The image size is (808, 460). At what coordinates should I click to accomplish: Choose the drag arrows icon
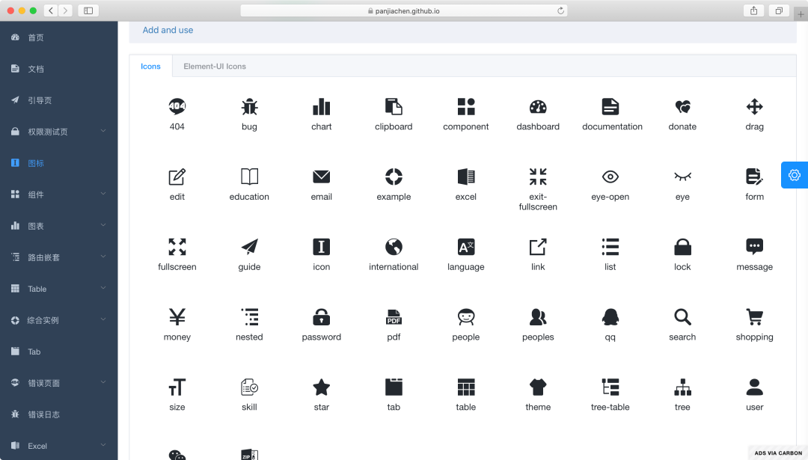[754, 107]
